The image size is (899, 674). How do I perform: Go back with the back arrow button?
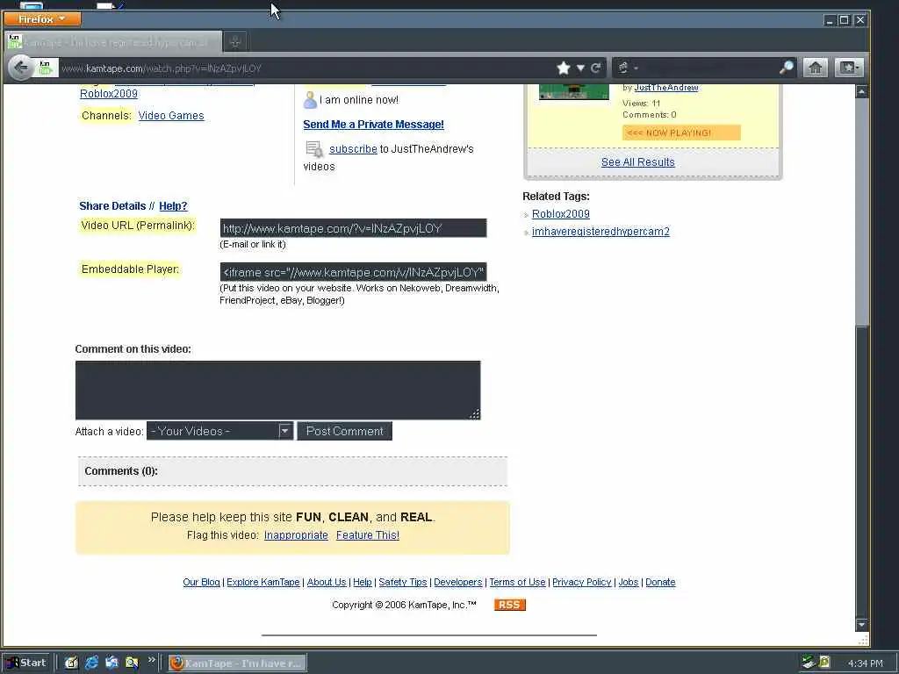tap(21, 68)
